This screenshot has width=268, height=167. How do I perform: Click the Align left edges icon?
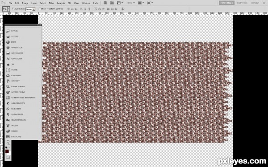(x=81, y=9)
